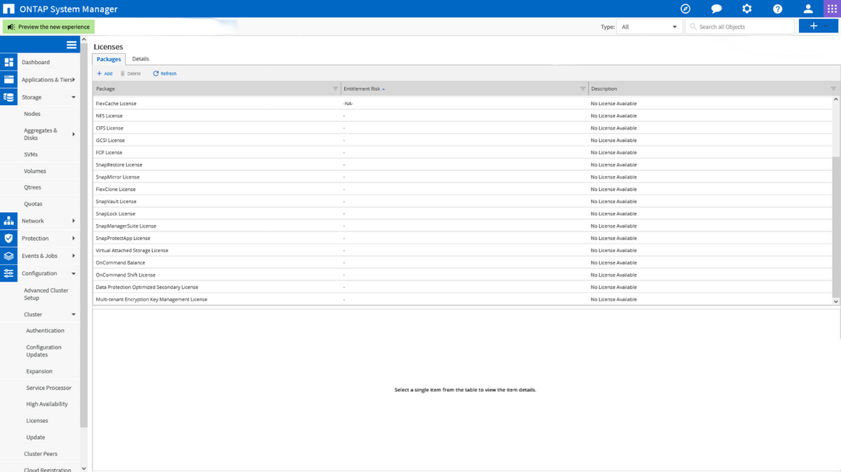Click the NetApp logo in the header

tap(8, 9)
